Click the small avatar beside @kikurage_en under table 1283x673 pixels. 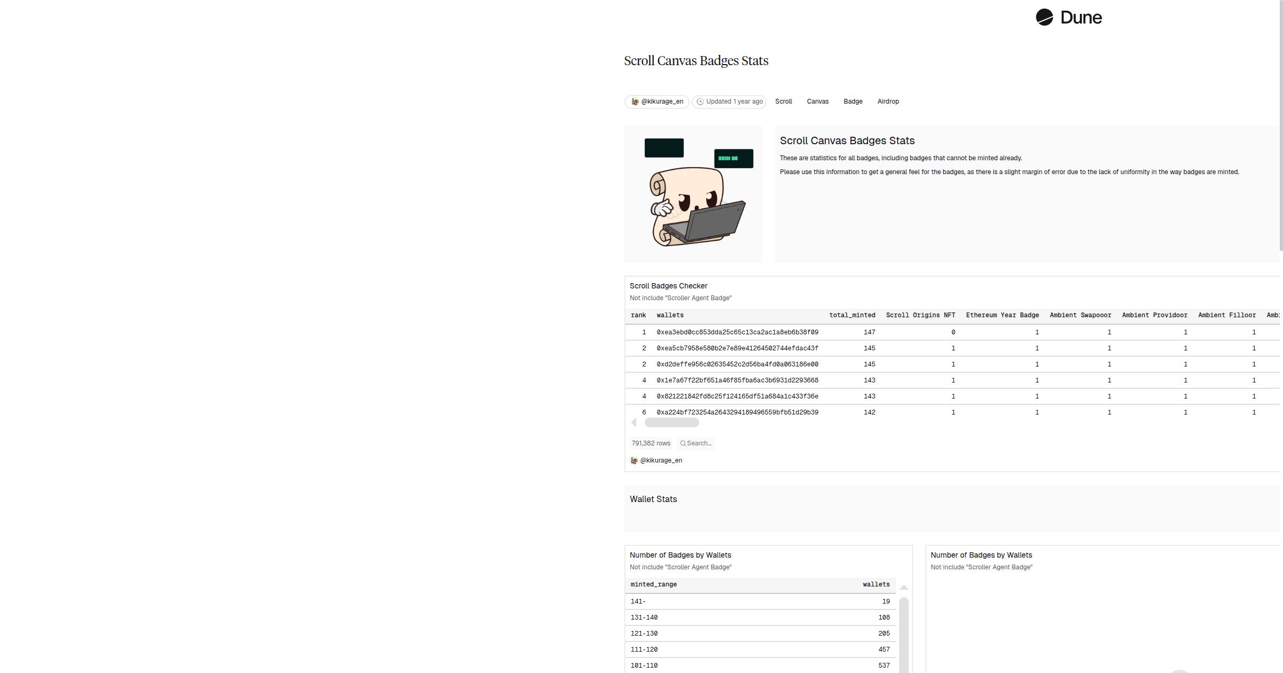click(x=634, y=460)
